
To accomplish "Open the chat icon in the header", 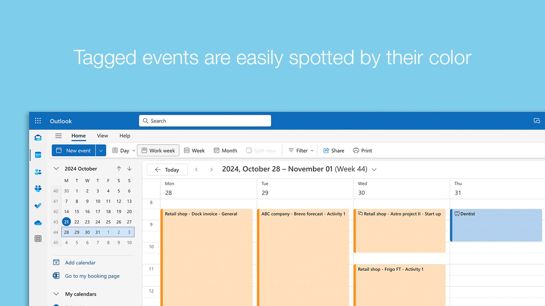I will coord(537,121).
